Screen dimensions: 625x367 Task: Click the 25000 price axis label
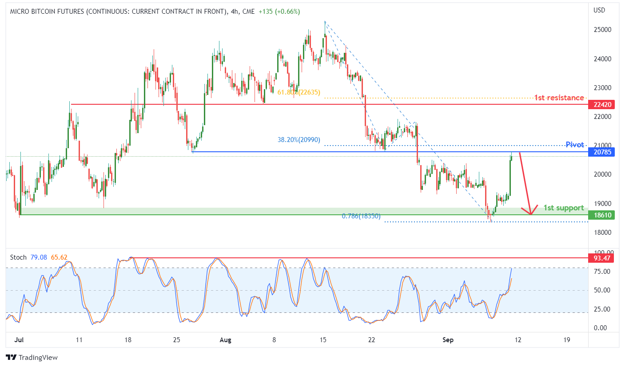pyautogui.click(x=602, y=30)
